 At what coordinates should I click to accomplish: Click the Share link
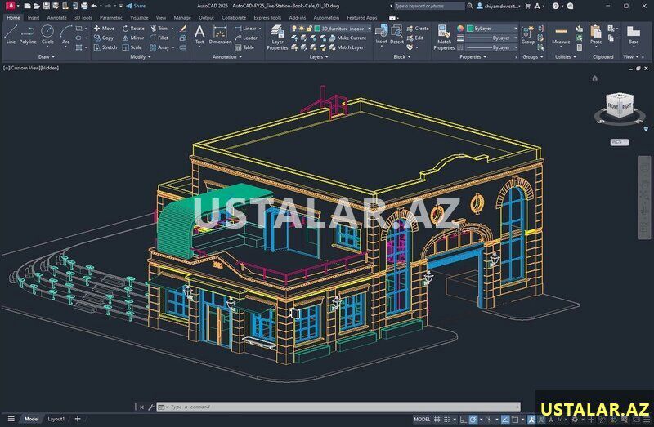point(136,6)
